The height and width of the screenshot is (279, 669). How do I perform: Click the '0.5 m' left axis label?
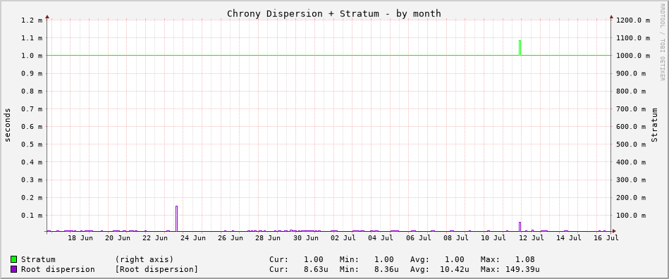point(32,144)
